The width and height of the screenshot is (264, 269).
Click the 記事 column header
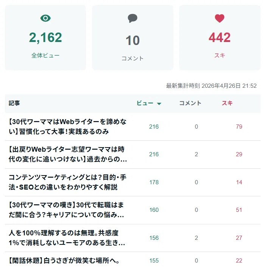(14, 103)
